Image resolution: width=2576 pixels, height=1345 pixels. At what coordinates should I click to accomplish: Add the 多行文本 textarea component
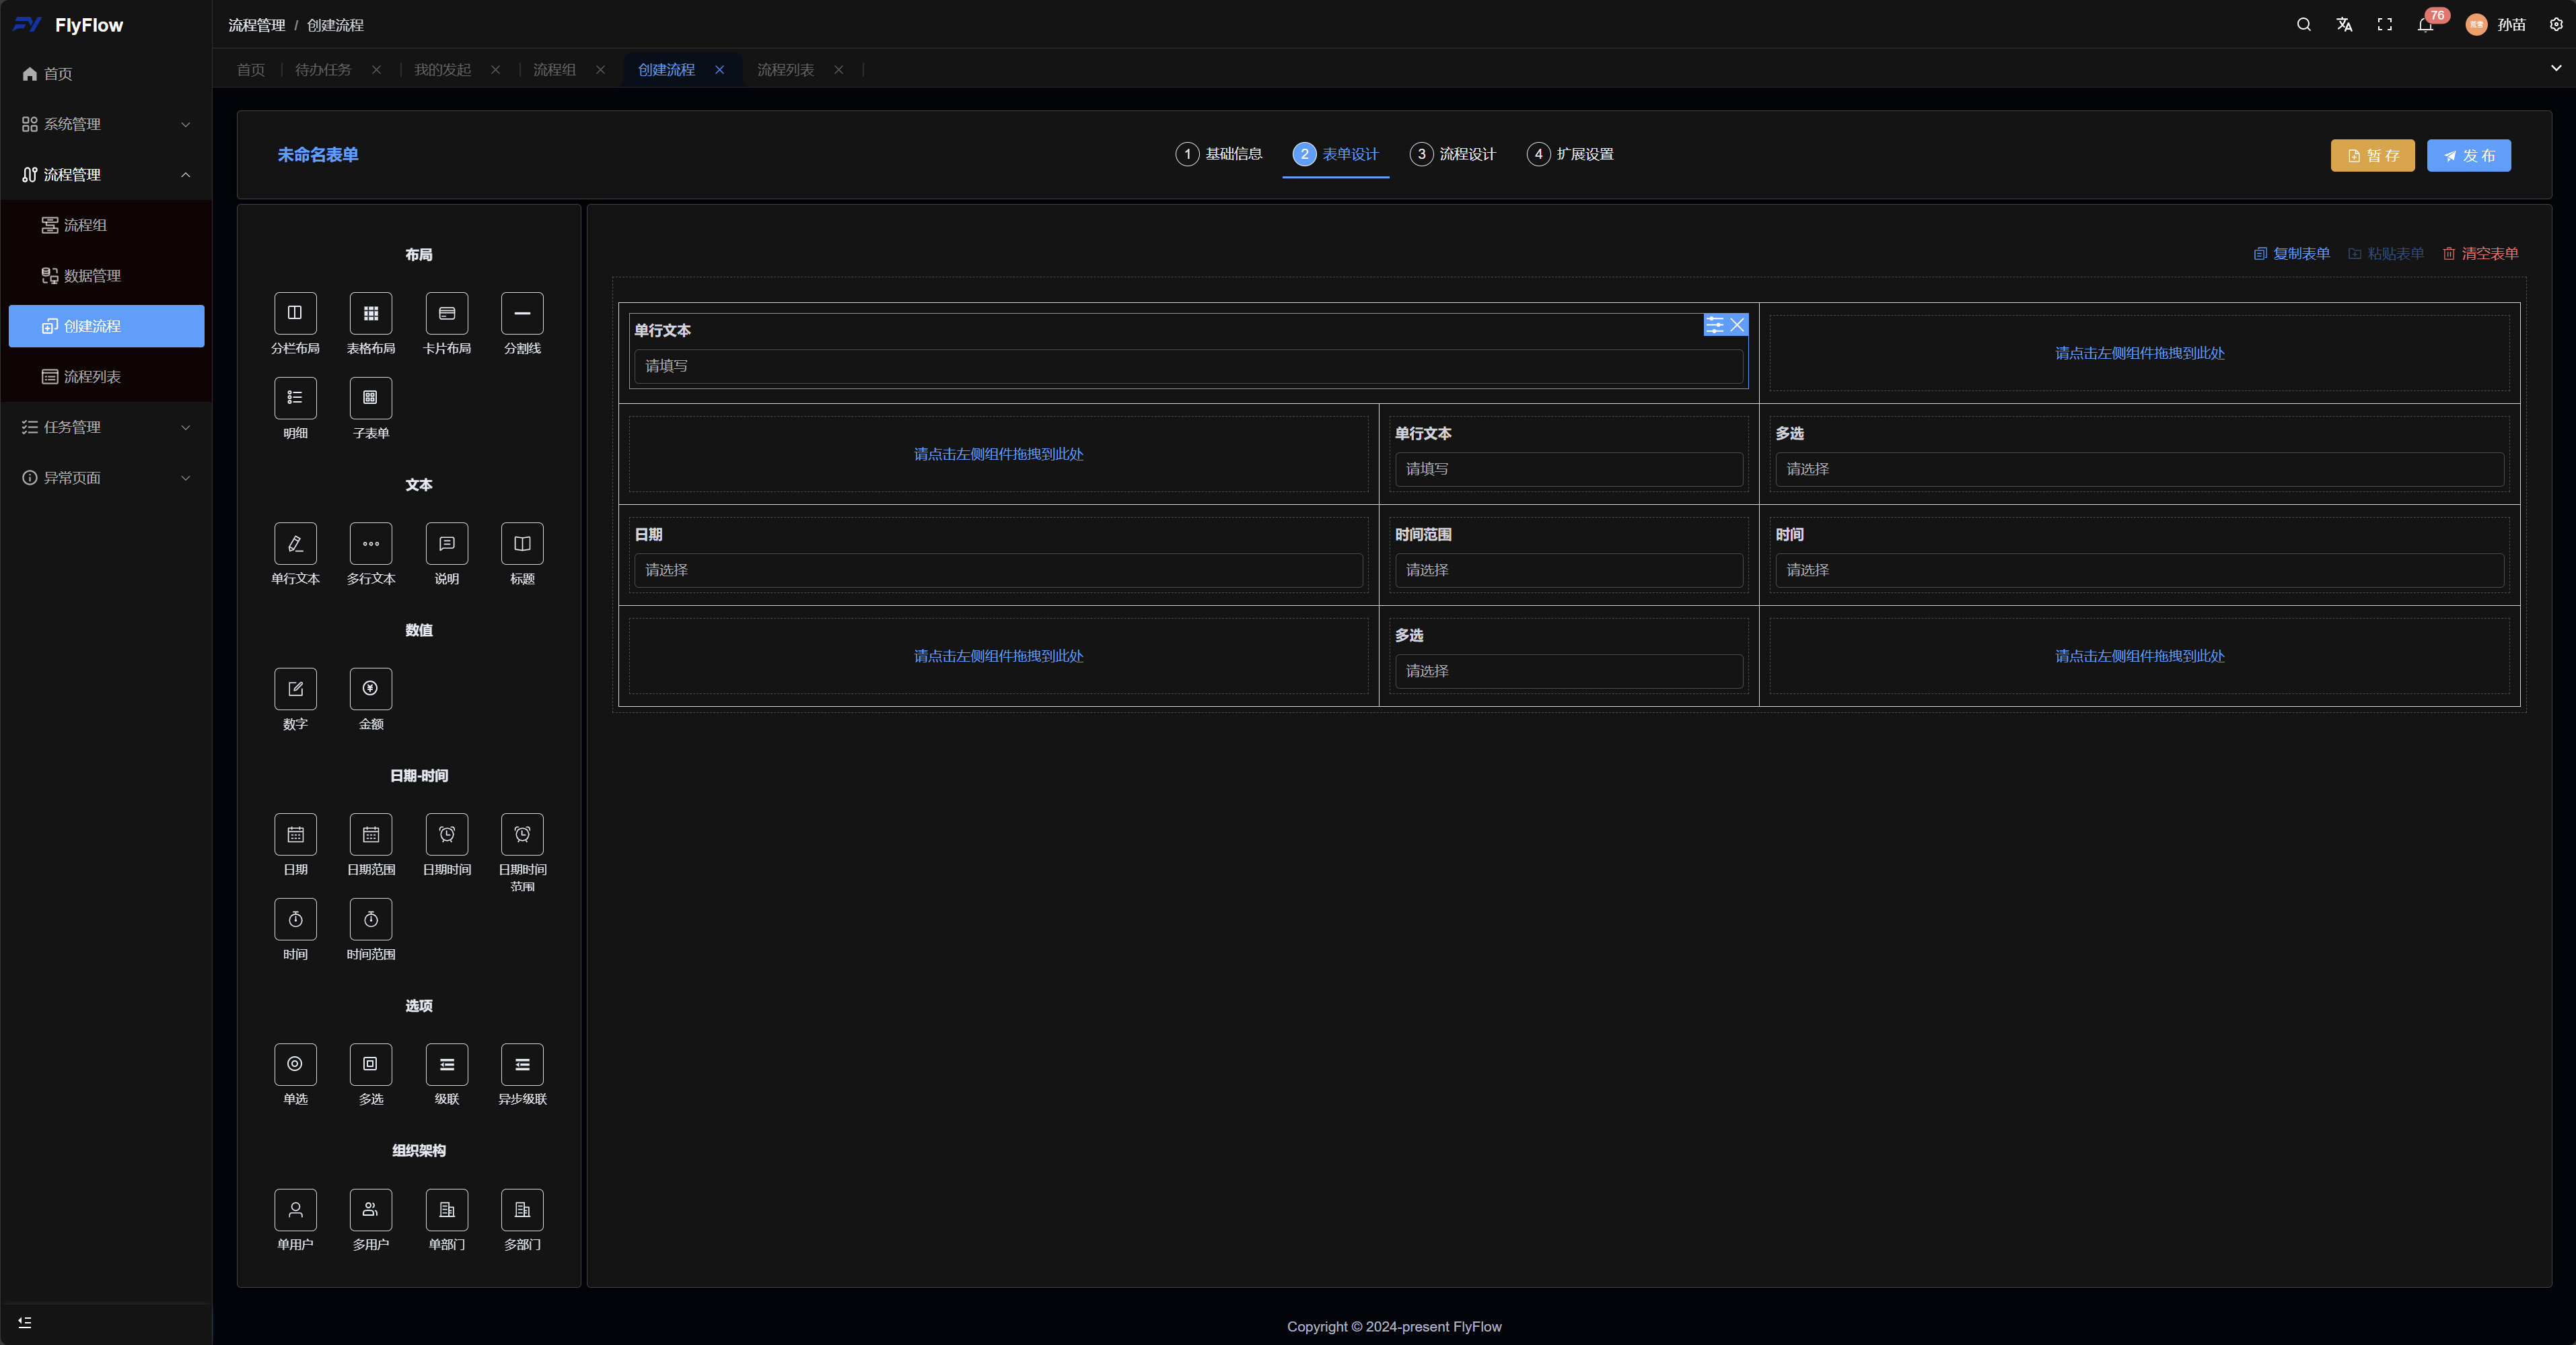(371, 544)
